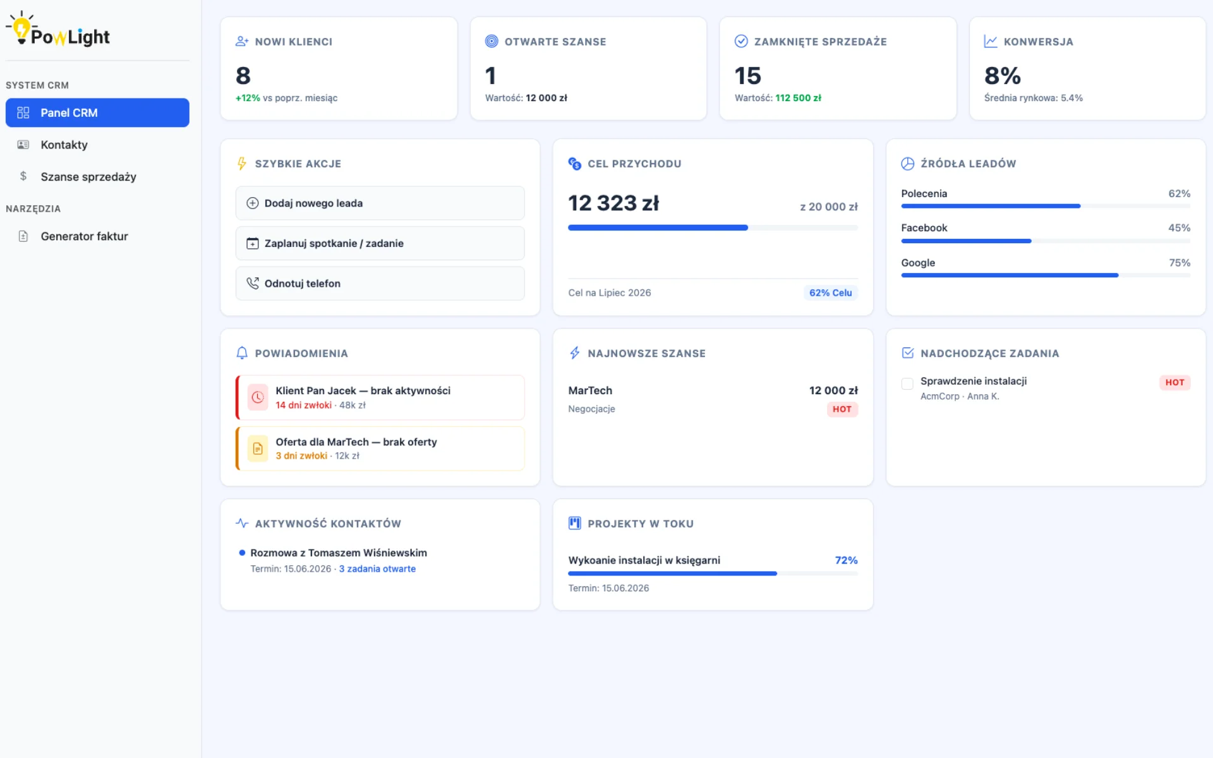Screen dimensions: 1213x758
Task: Click the Projekty w toku kanban icon
Action: [575, 523]
